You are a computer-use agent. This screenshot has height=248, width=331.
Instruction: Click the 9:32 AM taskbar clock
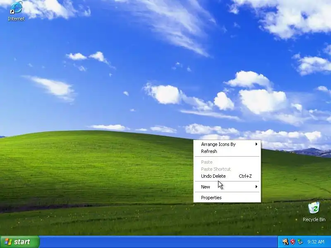click(316, 242)
